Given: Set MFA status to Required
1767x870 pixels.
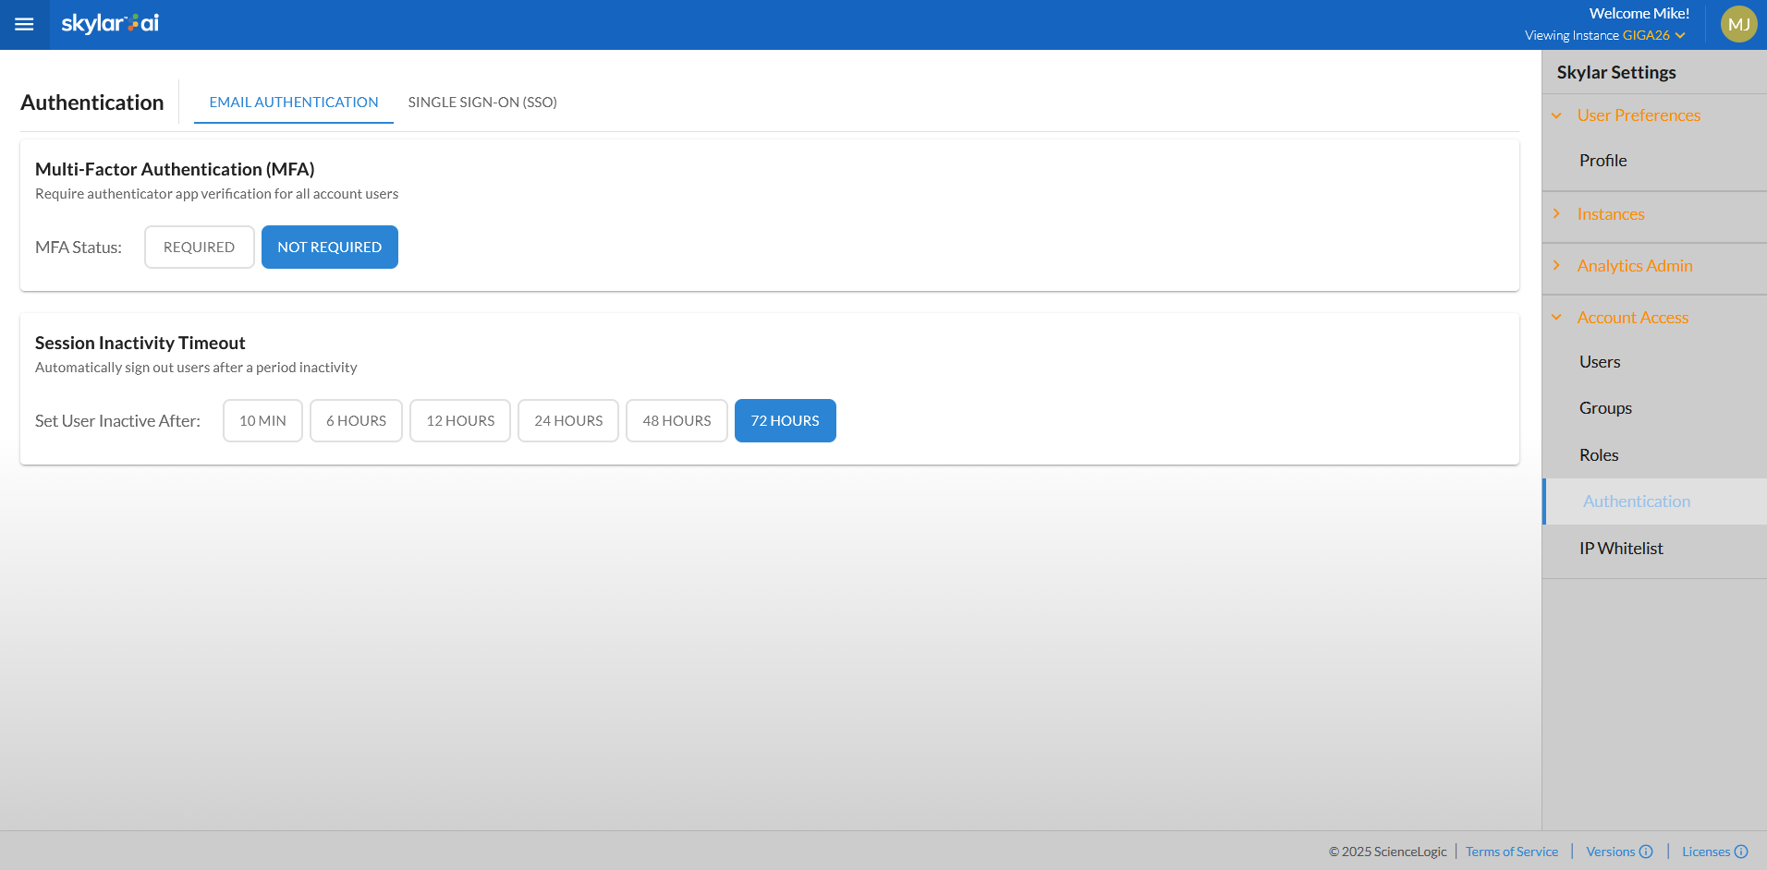Looking at the screenshot, I should (x=199, y=248).
